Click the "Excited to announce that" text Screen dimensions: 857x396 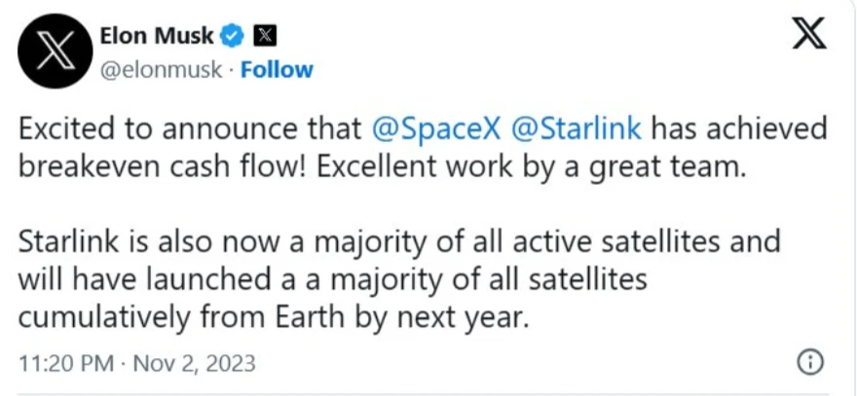190,129
